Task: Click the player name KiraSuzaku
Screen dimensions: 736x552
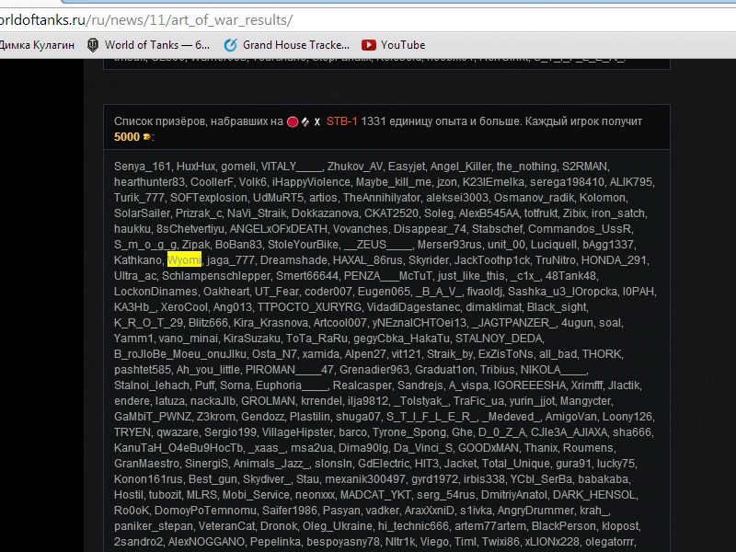Action: pyautogui.click(x=251, y=339)
